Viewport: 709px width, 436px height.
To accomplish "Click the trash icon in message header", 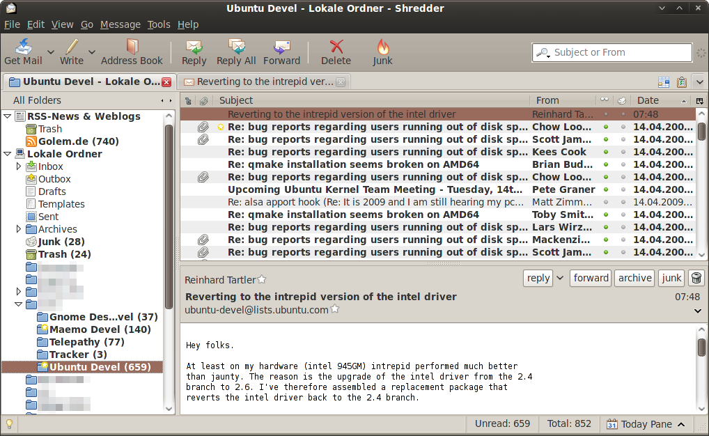I will (x=696, y=278).
